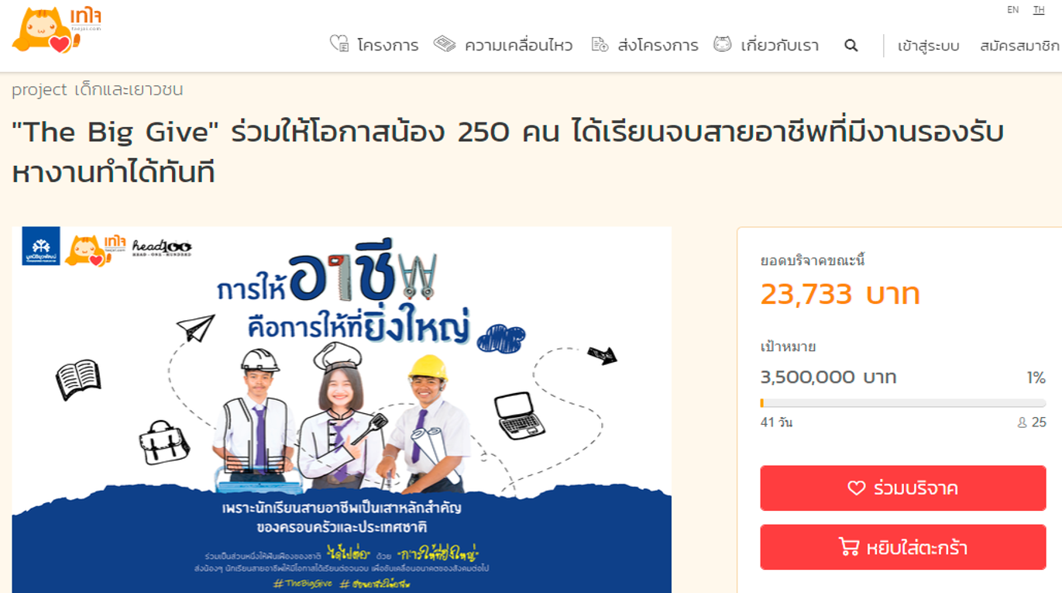Open The Big Give campaign poster image
Screen dimensions: 1062x593
[342, 409]
